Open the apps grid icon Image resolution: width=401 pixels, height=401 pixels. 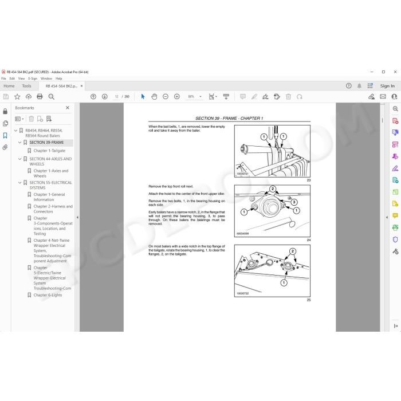pos(370,86)
